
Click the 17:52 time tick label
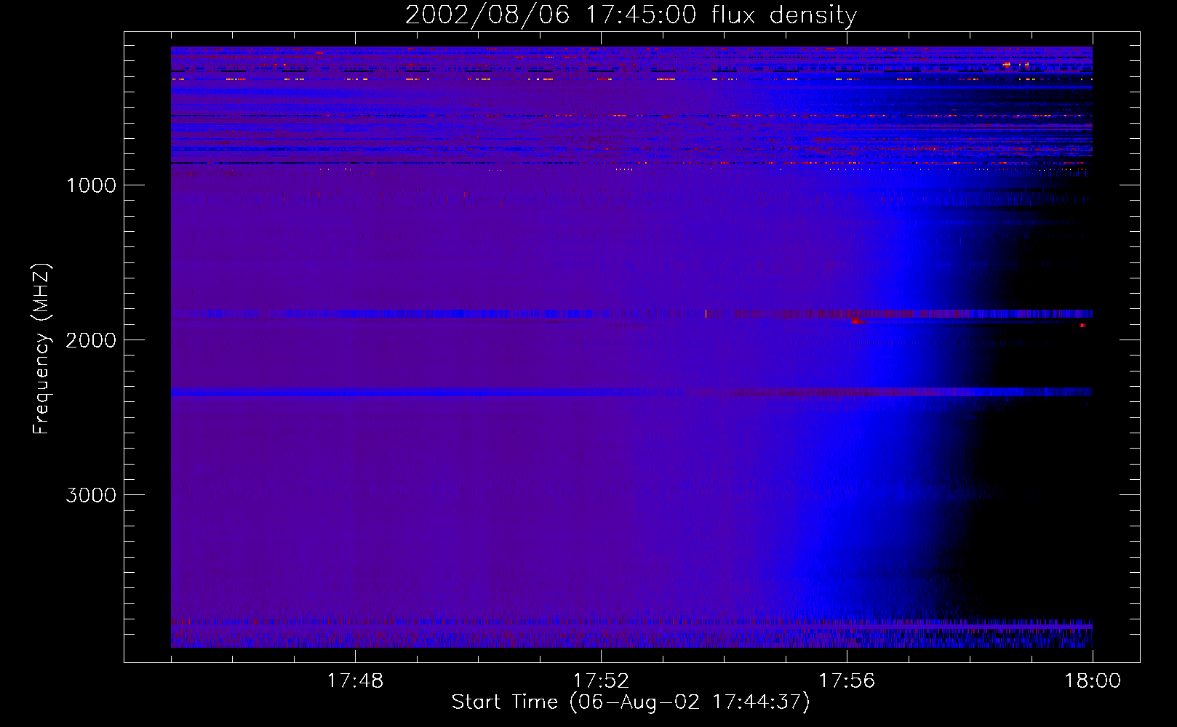click(x=601, y=681)
